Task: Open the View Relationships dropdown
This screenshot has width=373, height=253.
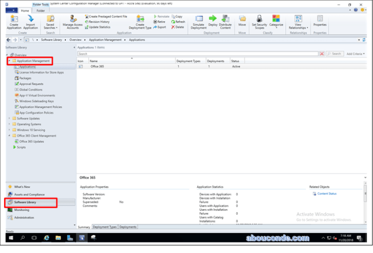Action: [x=298, y=22]
